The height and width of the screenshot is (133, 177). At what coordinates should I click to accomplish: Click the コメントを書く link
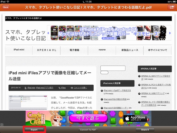[80, 88]
